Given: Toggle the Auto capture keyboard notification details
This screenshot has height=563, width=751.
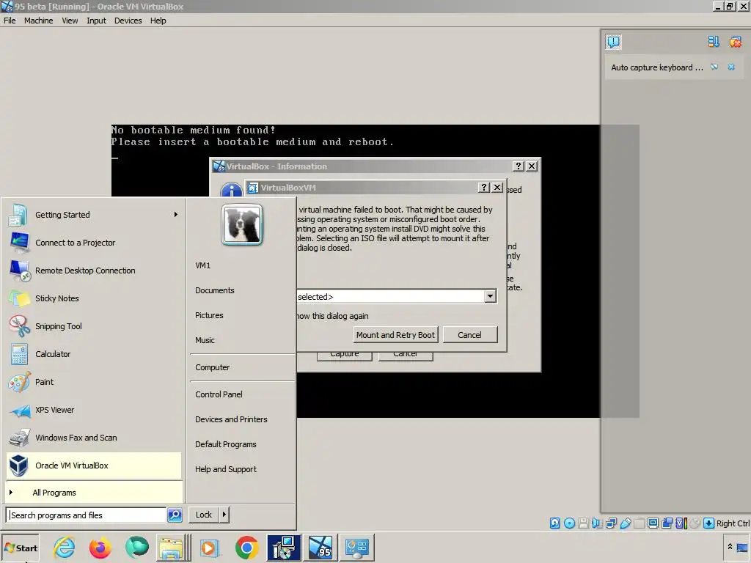Looking at the screenshot, I should [x=714, y=67].
